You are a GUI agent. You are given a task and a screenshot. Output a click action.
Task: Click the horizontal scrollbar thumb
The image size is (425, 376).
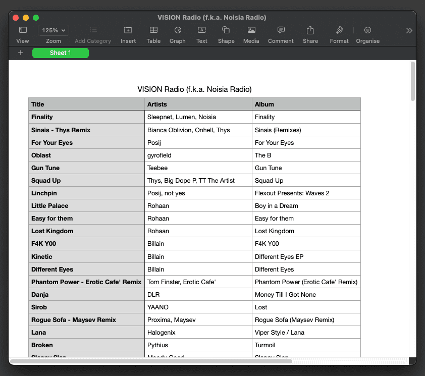click(x=151, y=361)
